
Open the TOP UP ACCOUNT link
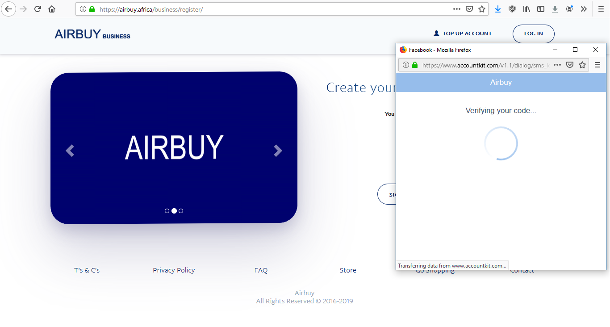point(463,34)
